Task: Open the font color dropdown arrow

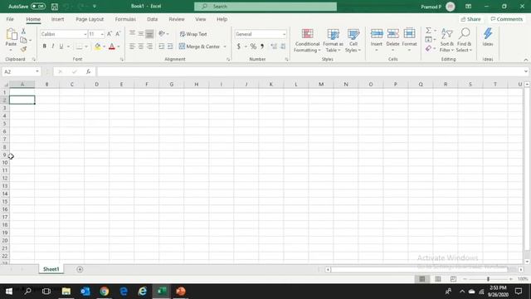Action: coord(119,47)
